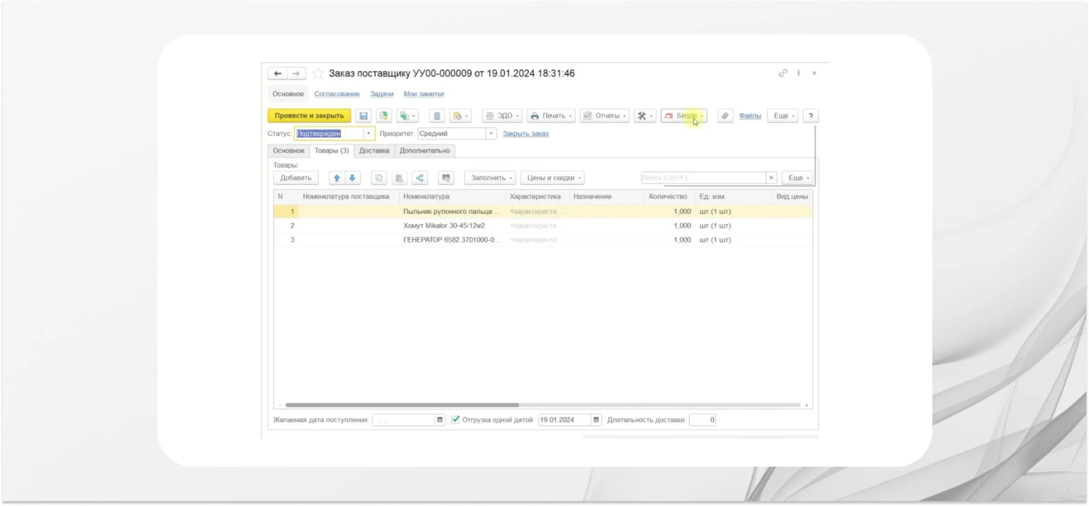The image size is (1089, 506).
Task: Expand the Приоритет dropdown arrow
Action: pyautogui.click(x=491, y=134)
